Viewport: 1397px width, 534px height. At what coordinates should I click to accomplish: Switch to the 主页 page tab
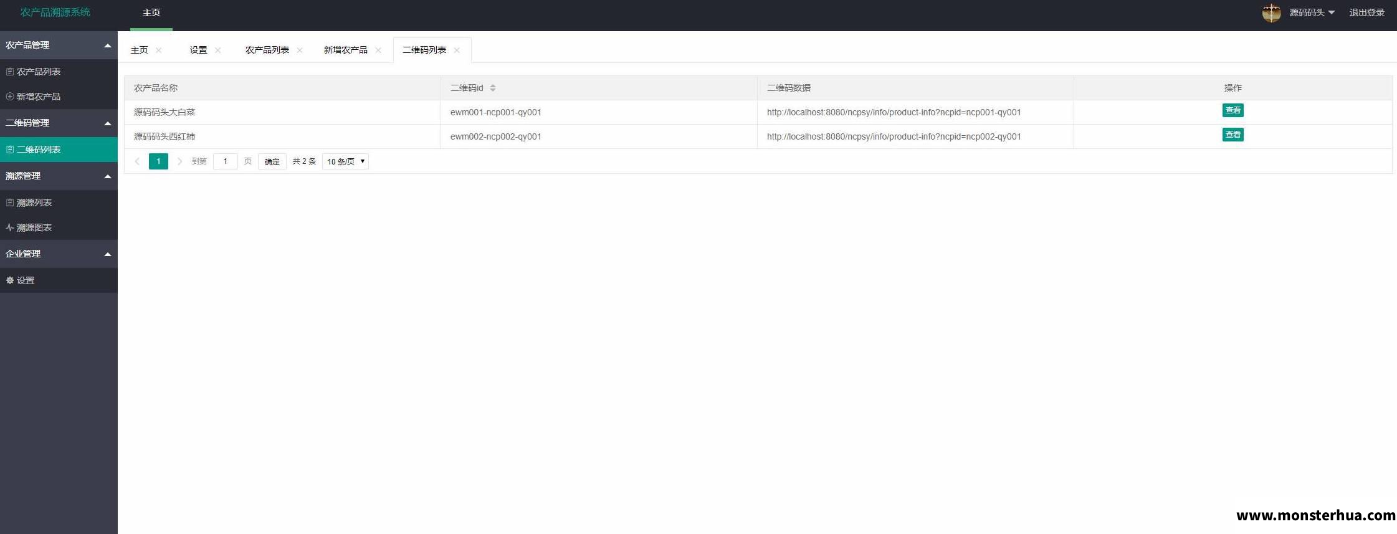point(139,50)
